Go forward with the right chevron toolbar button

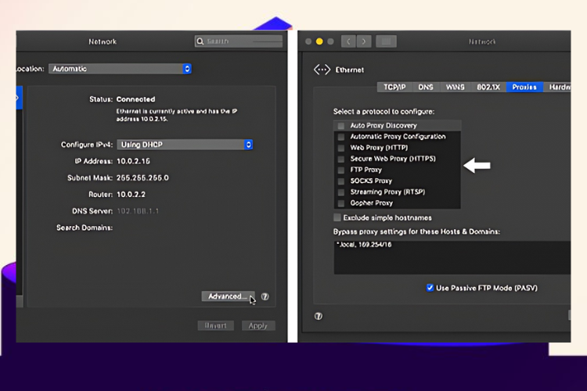point(364,41)
